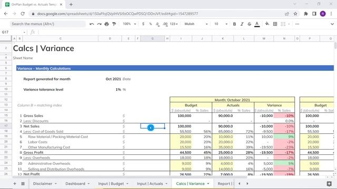Click the Search the menus field

point(47,24)
